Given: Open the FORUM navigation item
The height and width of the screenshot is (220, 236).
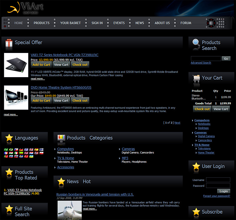Looking at the screenshot, I should (x=186, y=23).
